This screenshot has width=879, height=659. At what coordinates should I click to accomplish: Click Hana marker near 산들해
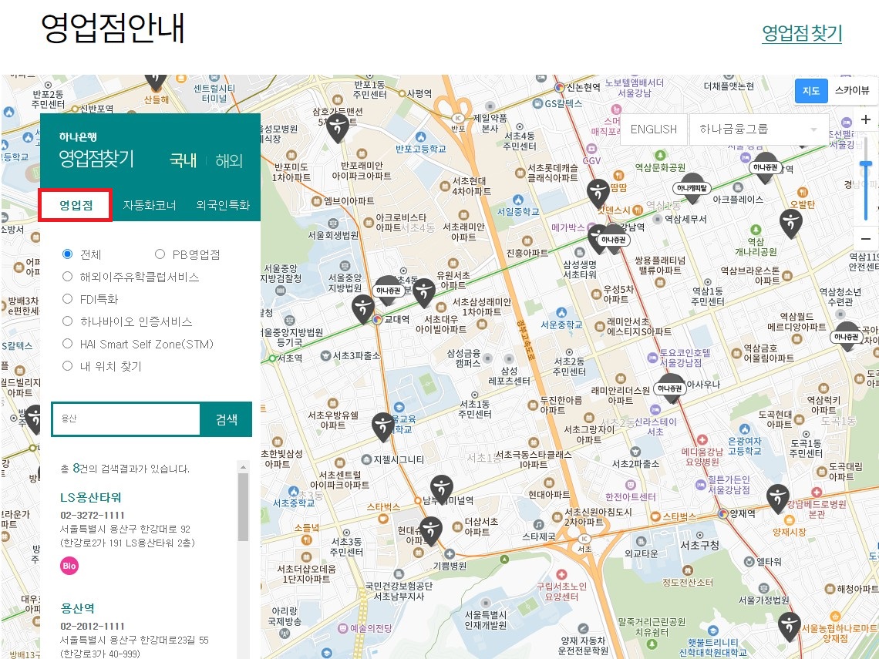click(x=156, y=82)
